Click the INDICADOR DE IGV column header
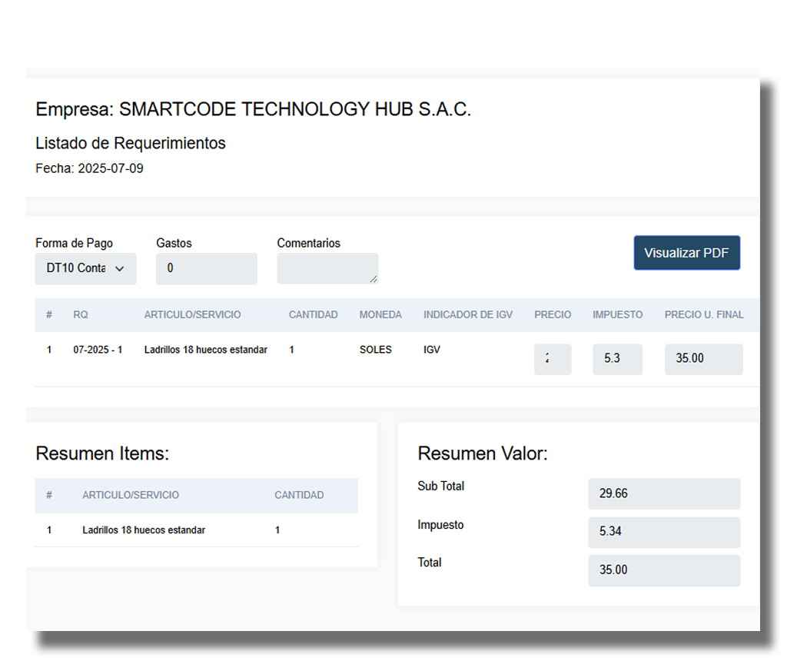787x661 pixels. (x=467, y=315)
